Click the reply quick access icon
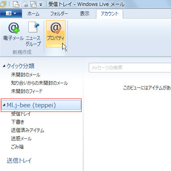Image resolution: width=171 pixels, height=171 pixels. (25, 4)
